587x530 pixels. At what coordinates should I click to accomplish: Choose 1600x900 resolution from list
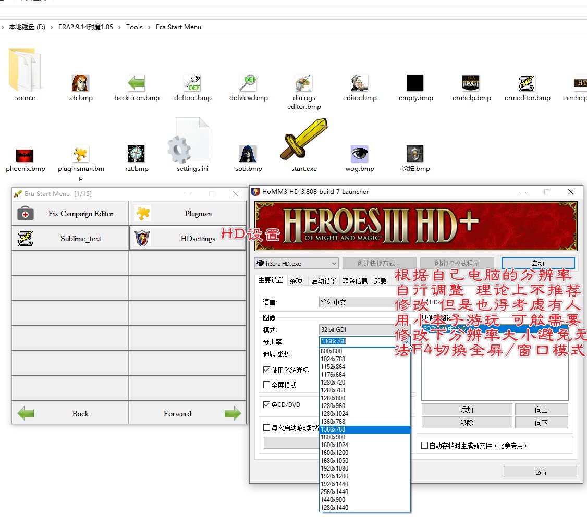pyautogui.click(x=365, y=437)
